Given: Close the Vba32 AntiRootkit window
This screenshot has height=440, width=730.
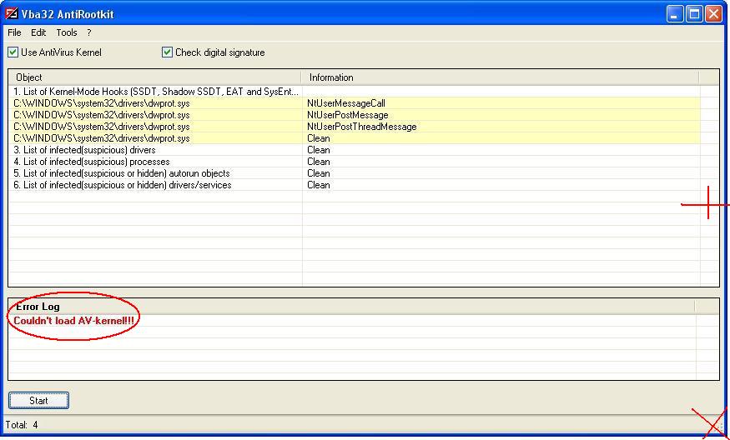Looking at the screenshot, I should [x=713, y=13].
